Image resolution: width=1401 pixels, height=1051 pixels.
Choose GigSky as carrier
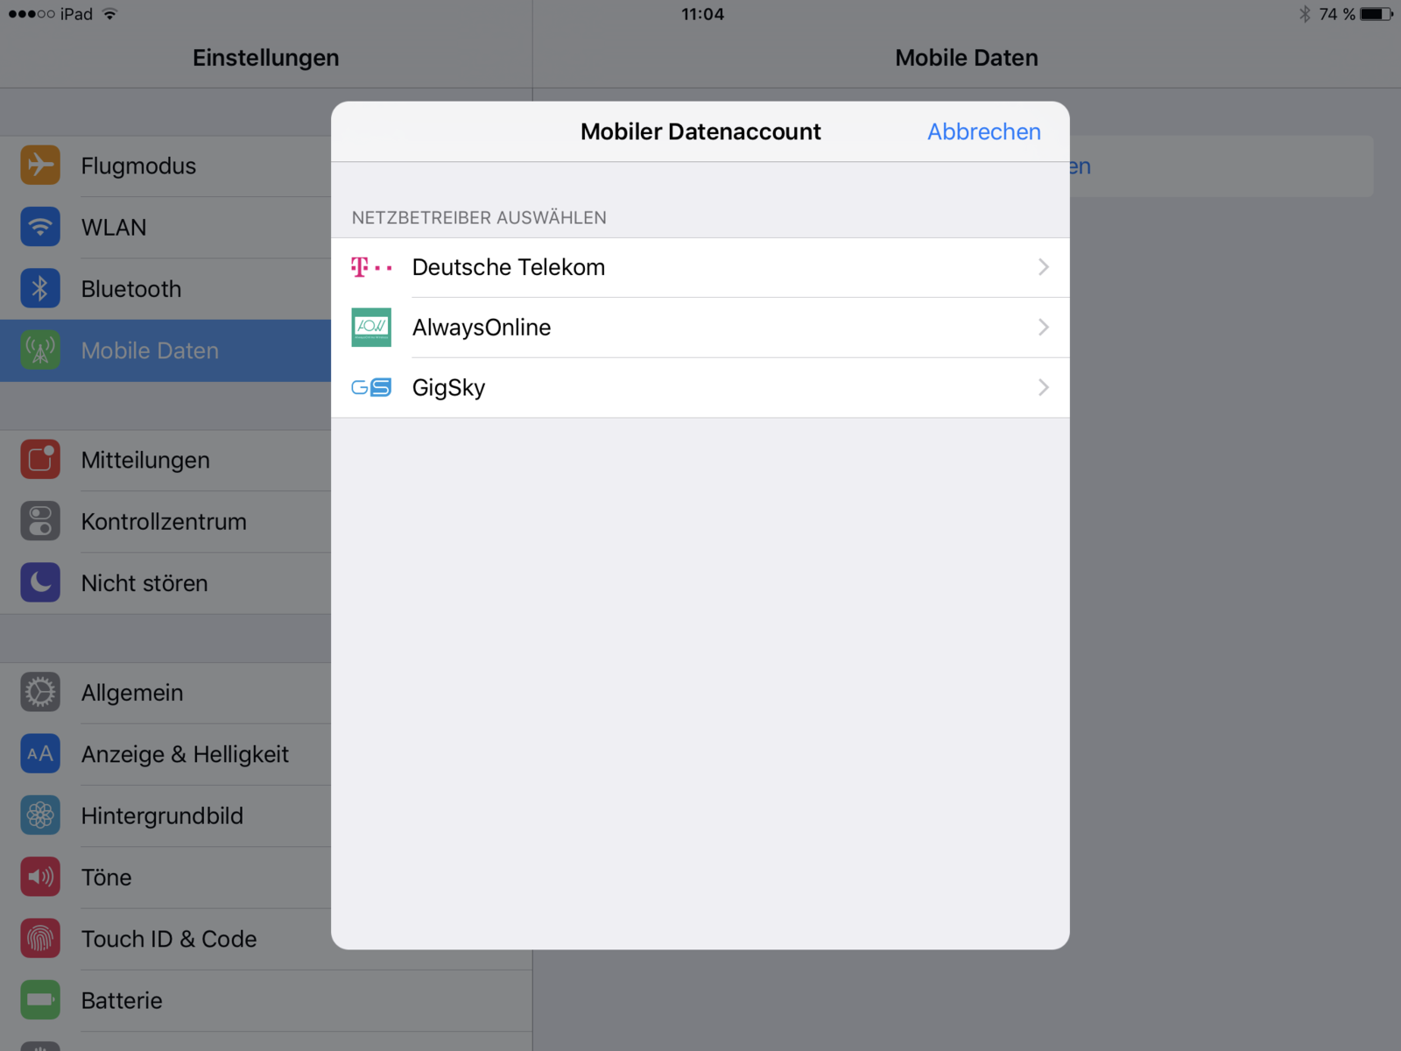(x=700, y=387)
